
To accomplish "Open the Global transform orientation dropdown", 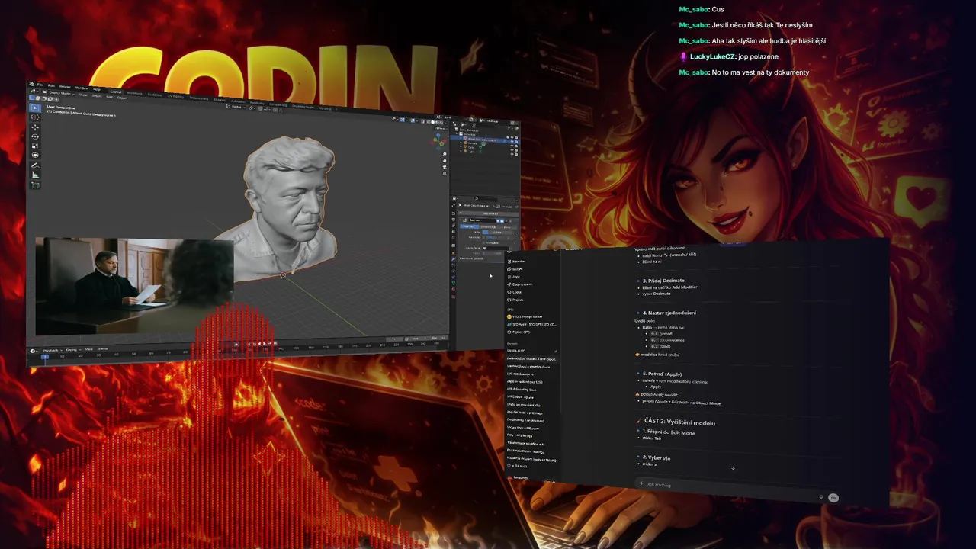I will point(236,107).
